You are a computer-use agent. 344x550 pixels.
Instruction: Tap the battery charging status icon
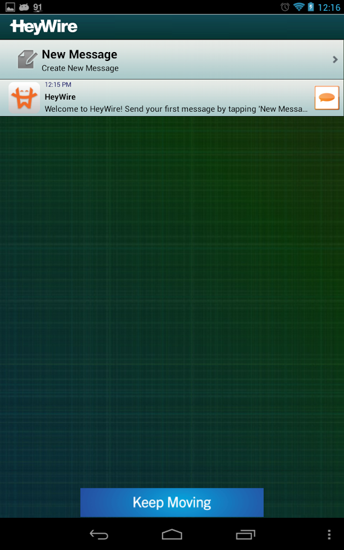coord(310,7)
